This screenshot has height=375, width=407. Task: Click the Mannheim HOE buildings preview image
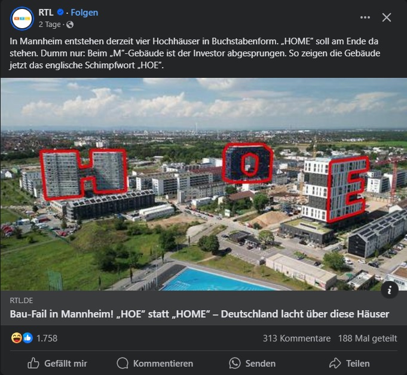point(203,185)
